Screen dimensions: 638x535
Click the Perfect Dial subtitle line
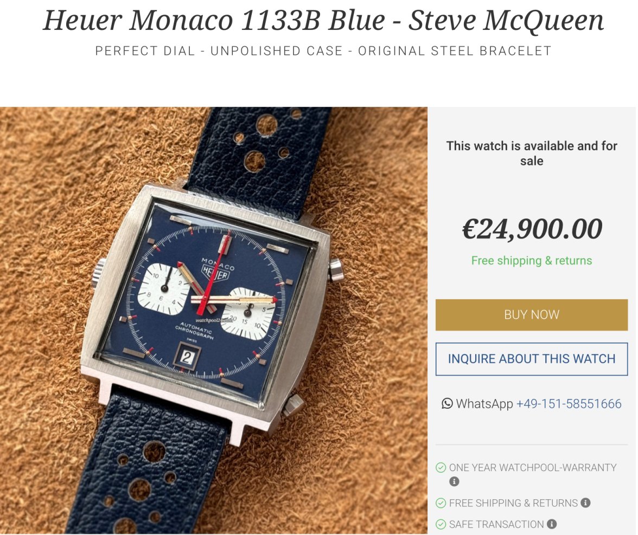click(x=323, y=51)
